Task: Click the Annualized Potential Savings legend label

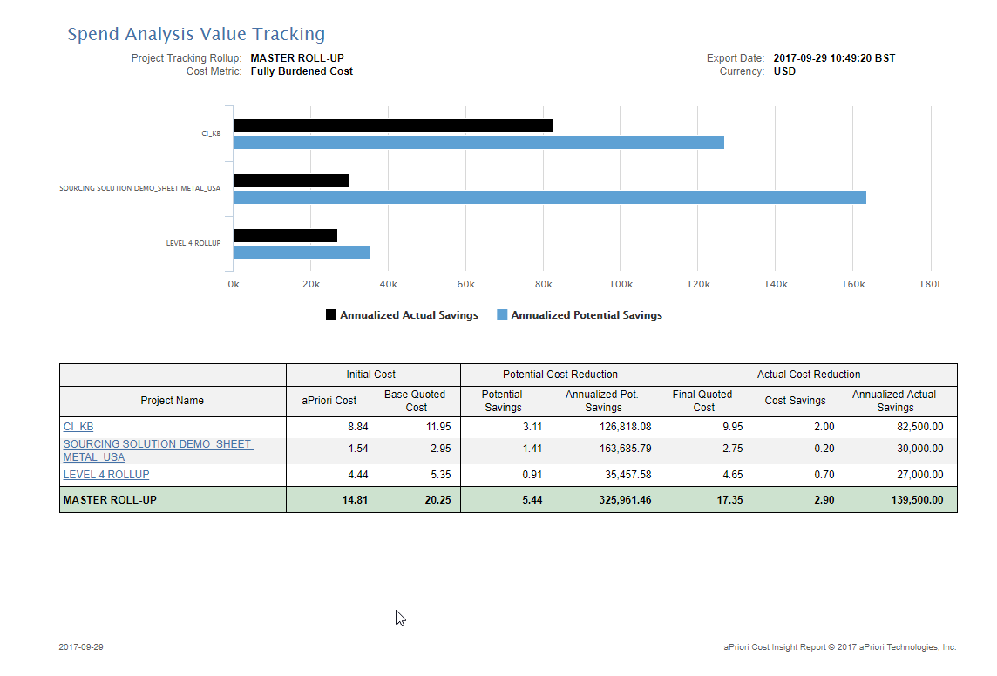Action: pyautogui.click(x=587, y=315)
